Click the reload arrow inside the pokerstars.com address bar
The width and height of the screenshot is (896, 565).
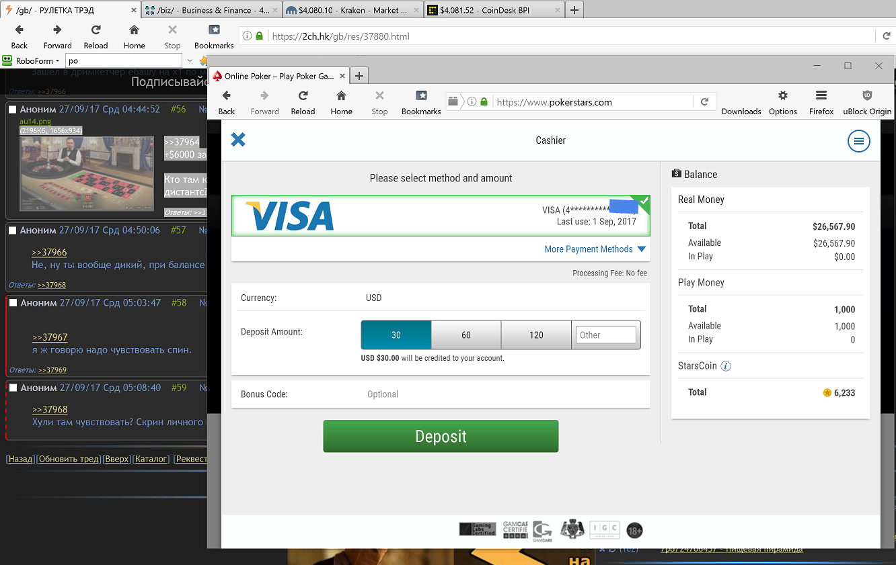click(704, 102)
